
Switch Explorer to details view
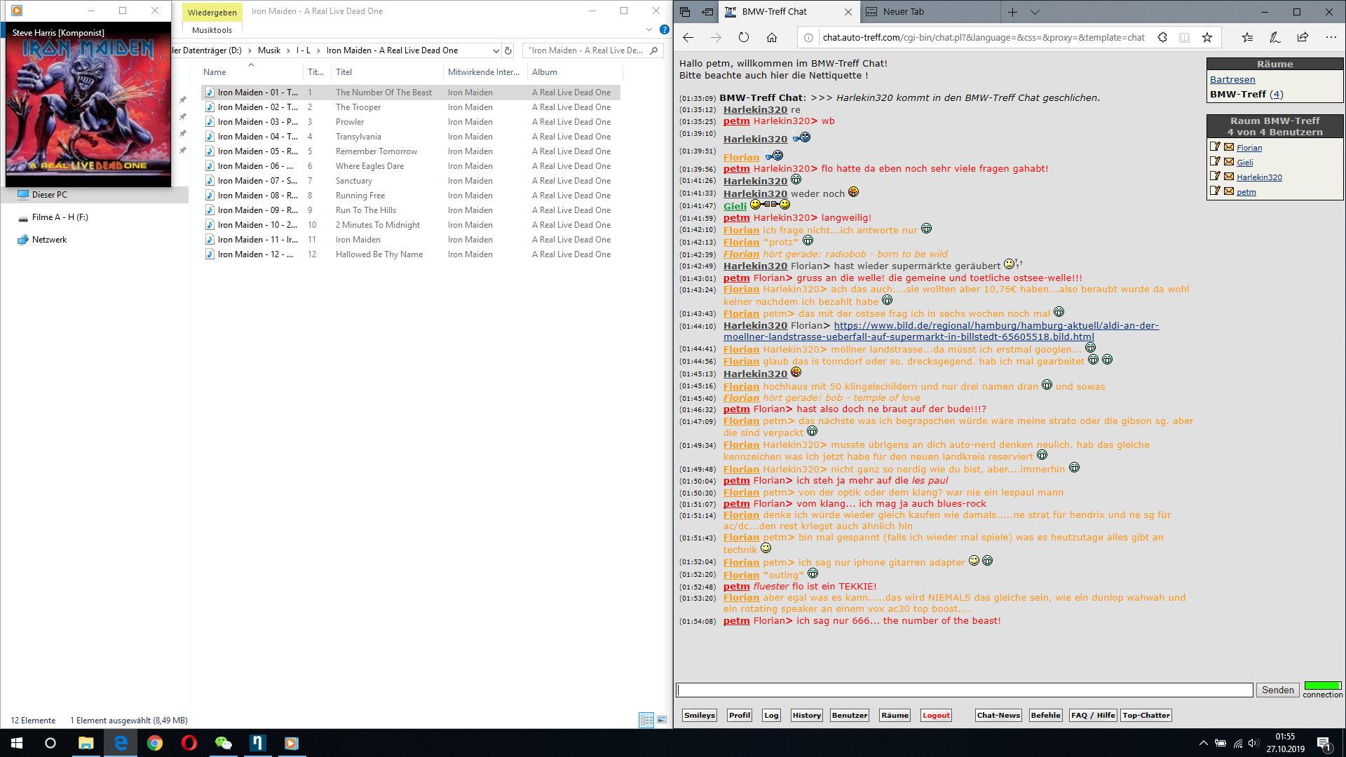pyautogui.click(x=646, y=720)
